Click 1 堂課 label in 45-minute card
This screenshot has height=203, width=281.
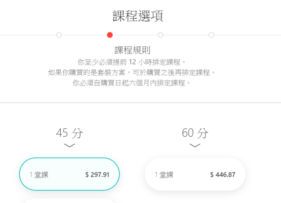39,175
